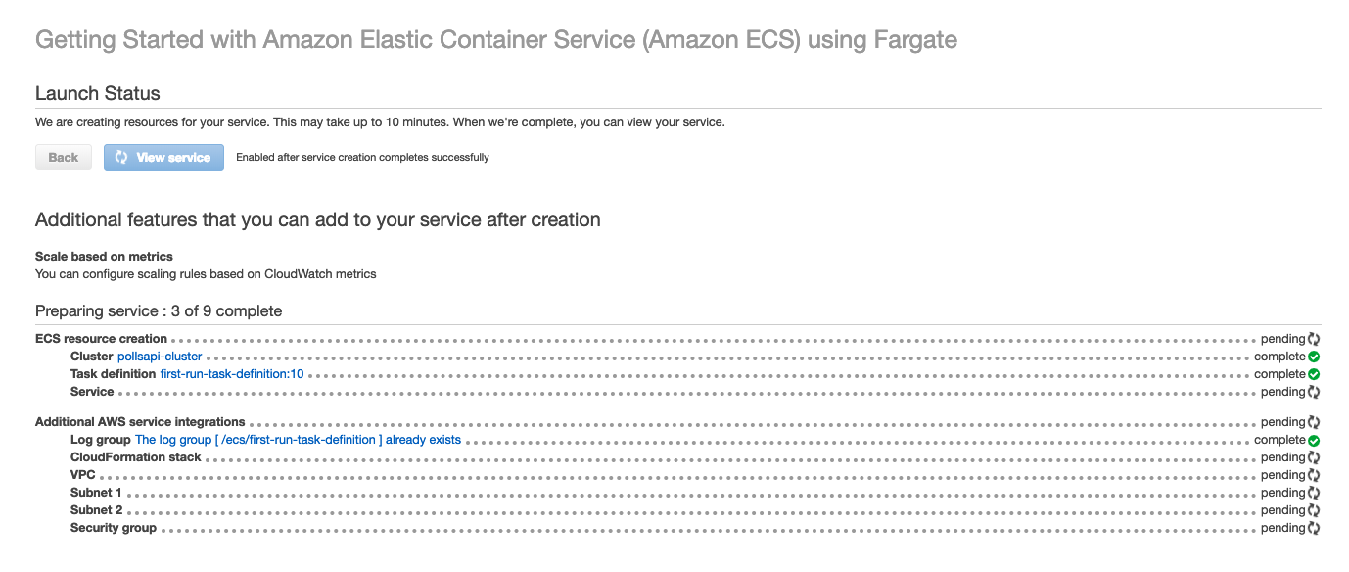Click the Launch Status heading

[98, 94]
